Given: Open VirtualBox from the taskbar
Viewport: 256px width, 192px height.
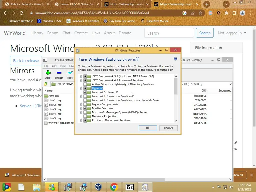Looking at the screenshot, I should point(98,187).
